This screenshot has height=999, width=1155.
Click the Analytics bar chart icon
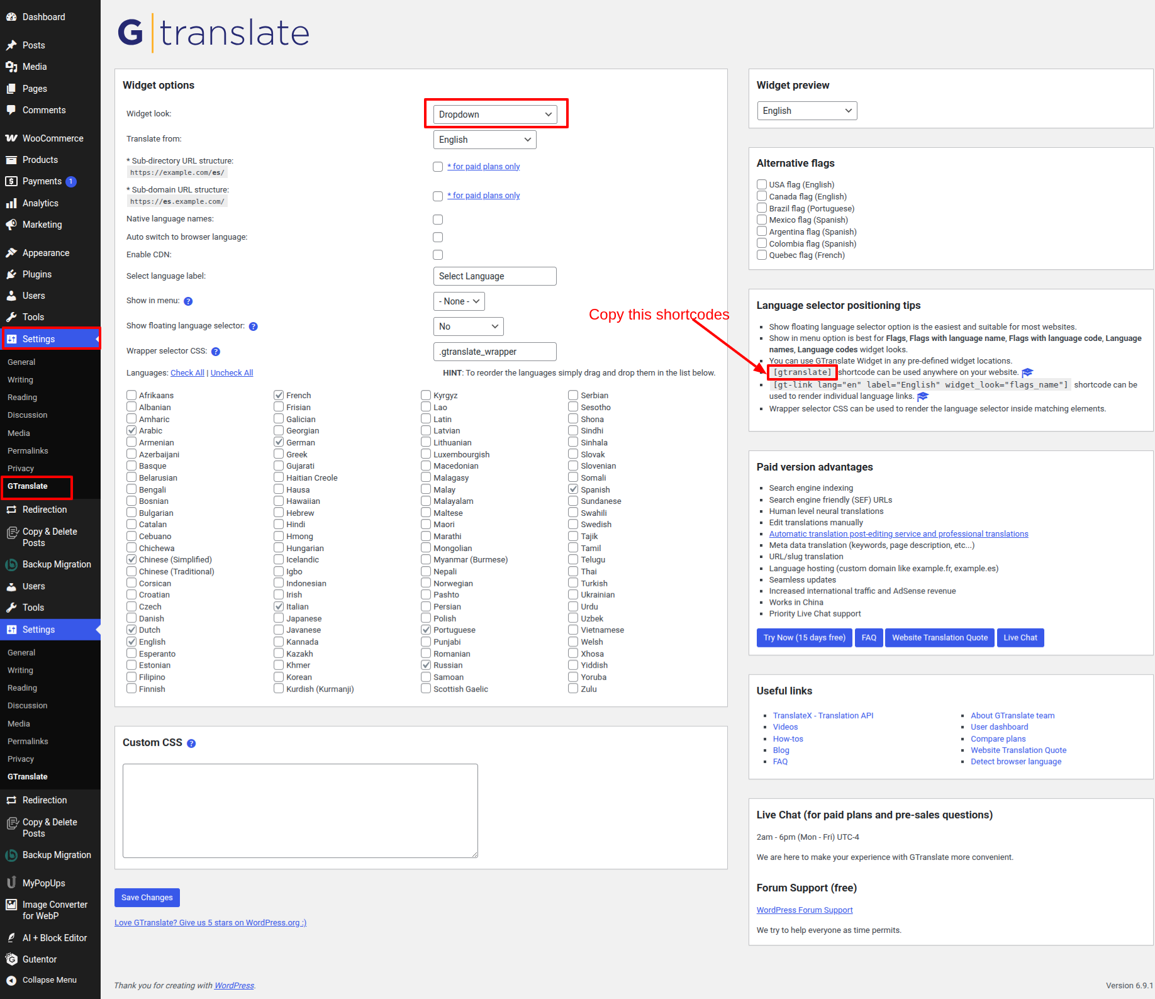11,203
